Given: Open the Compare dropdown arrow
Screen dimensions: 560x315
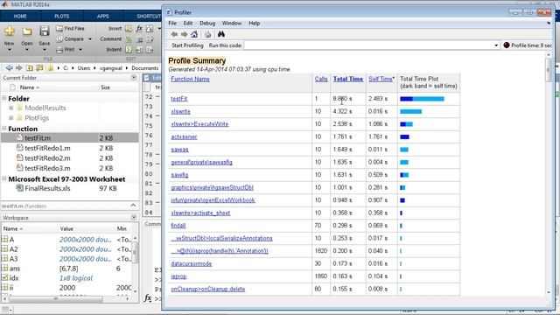Looking at the screenshot, I should pyautogui.click(x=90, y=38).
